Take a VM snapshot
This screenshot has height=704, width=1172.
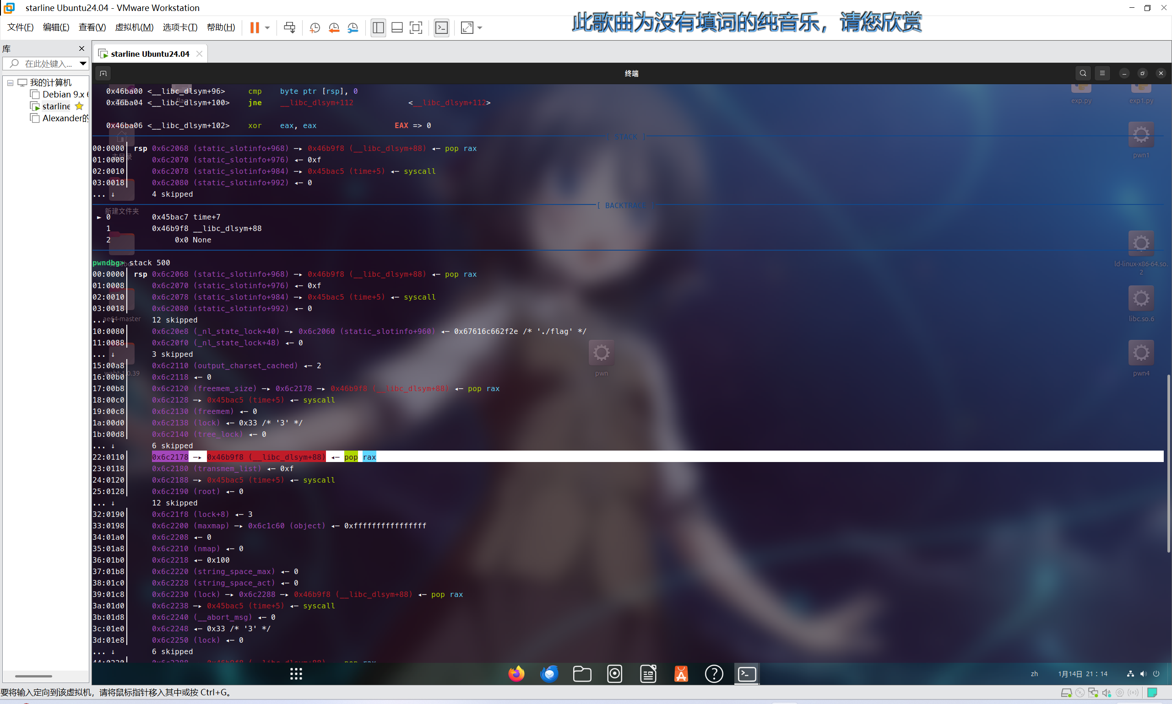[x=315, y=27]
